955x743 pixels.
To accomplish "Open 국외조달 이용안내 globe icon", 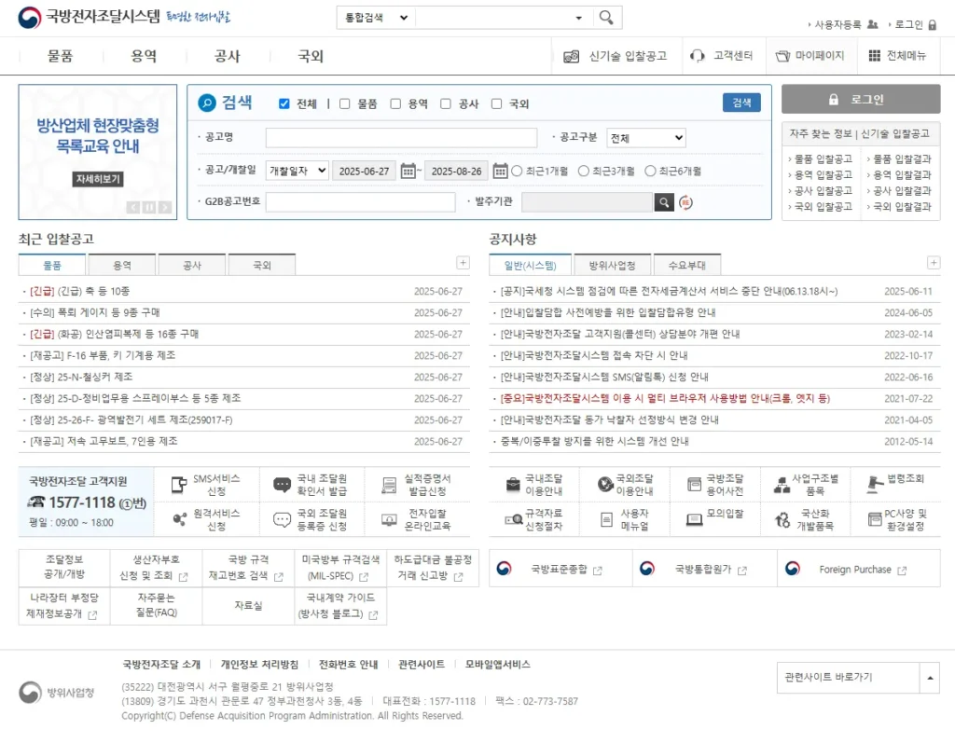I will 604,484.
